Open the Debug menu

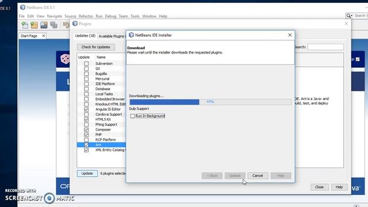point(110,16)
